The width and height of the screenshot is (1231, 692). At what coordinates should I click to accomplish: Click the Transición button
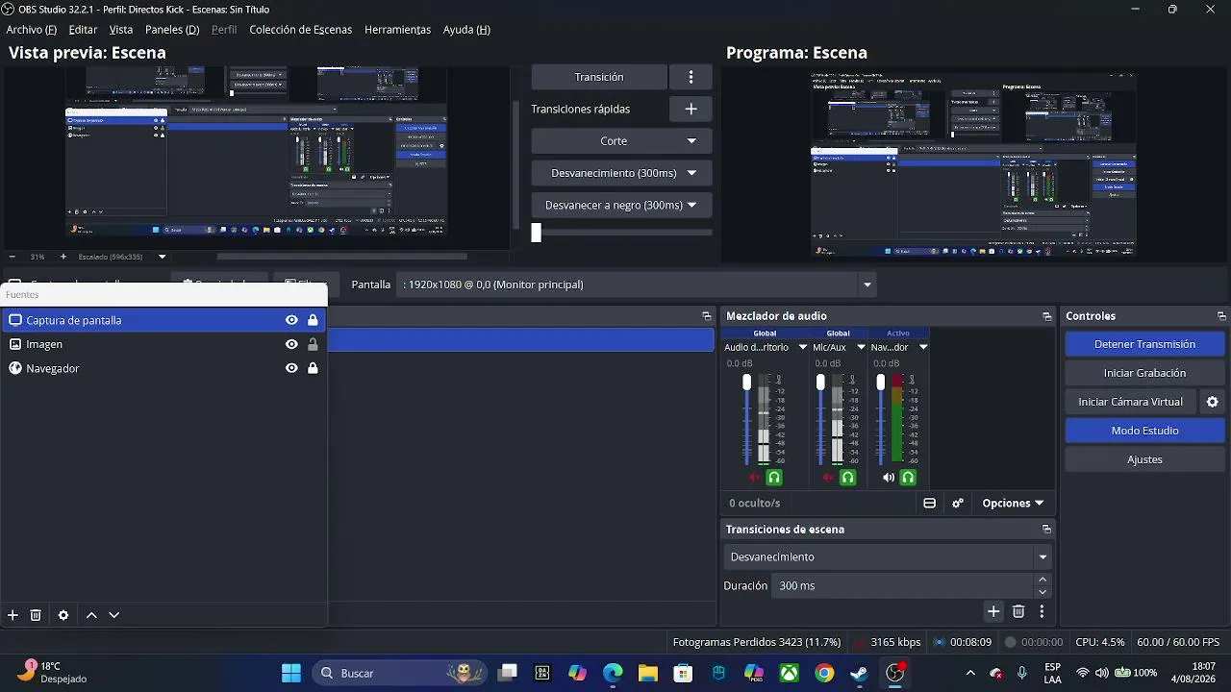pos(599,77)
